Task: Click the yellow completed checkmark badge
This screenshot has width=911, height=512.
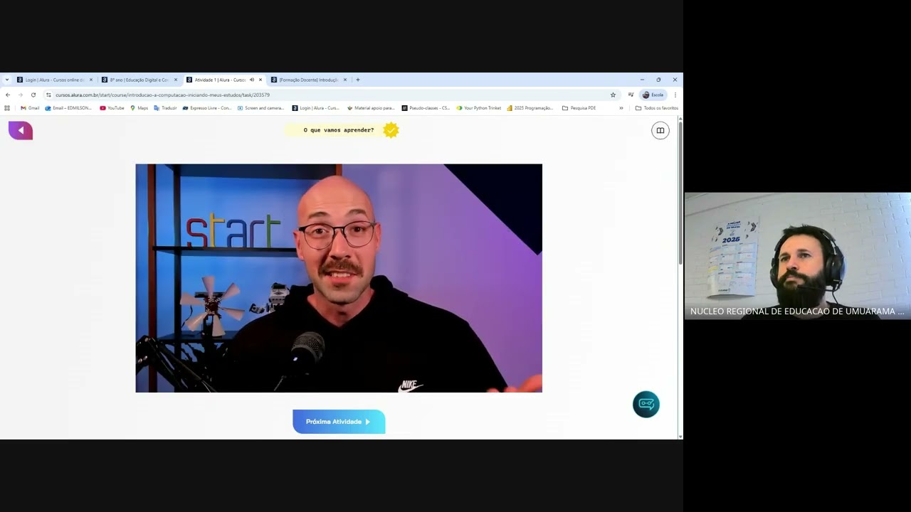Action: 391,129
